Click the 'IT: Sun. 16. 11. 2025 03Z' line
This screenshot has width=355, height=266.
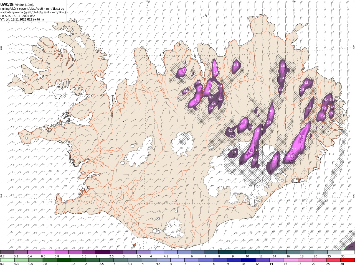18,16
